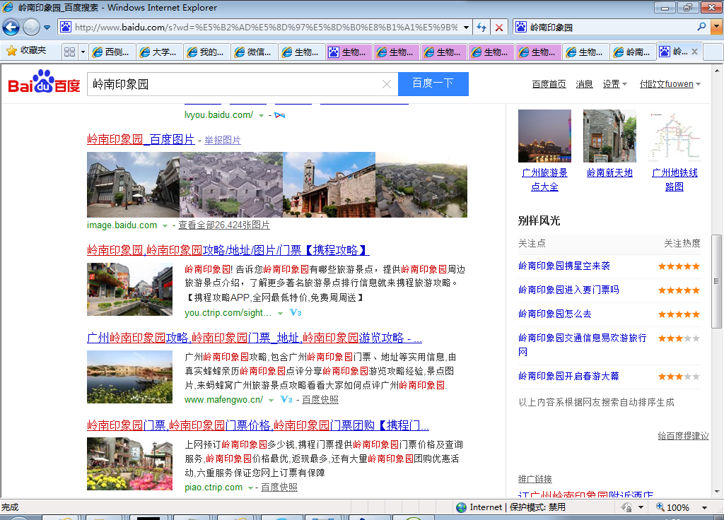Click the Baidu logo
Image resolution: width=724 pixels, height=520 pixels.
[44, 83]
